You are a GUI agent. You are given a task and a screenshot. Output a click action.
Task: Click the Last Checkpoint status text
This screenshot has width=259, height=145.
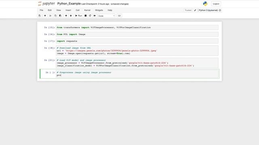(x=96, y=4)
